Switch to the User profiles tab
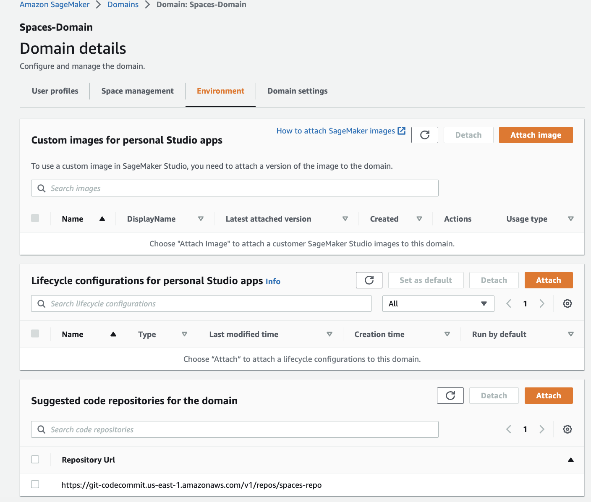Screen dimensions: 591x502 coord(55,91)
